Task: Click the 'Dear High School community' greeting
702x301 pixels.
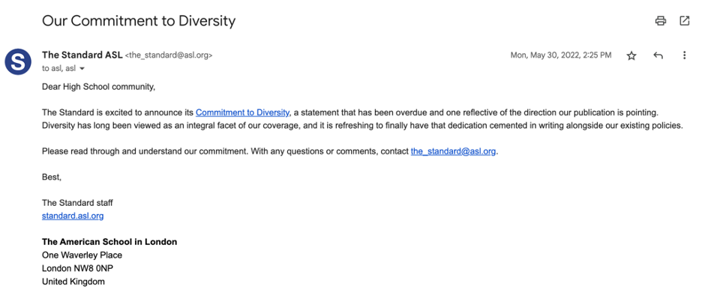Action: (x=98, y=87)
